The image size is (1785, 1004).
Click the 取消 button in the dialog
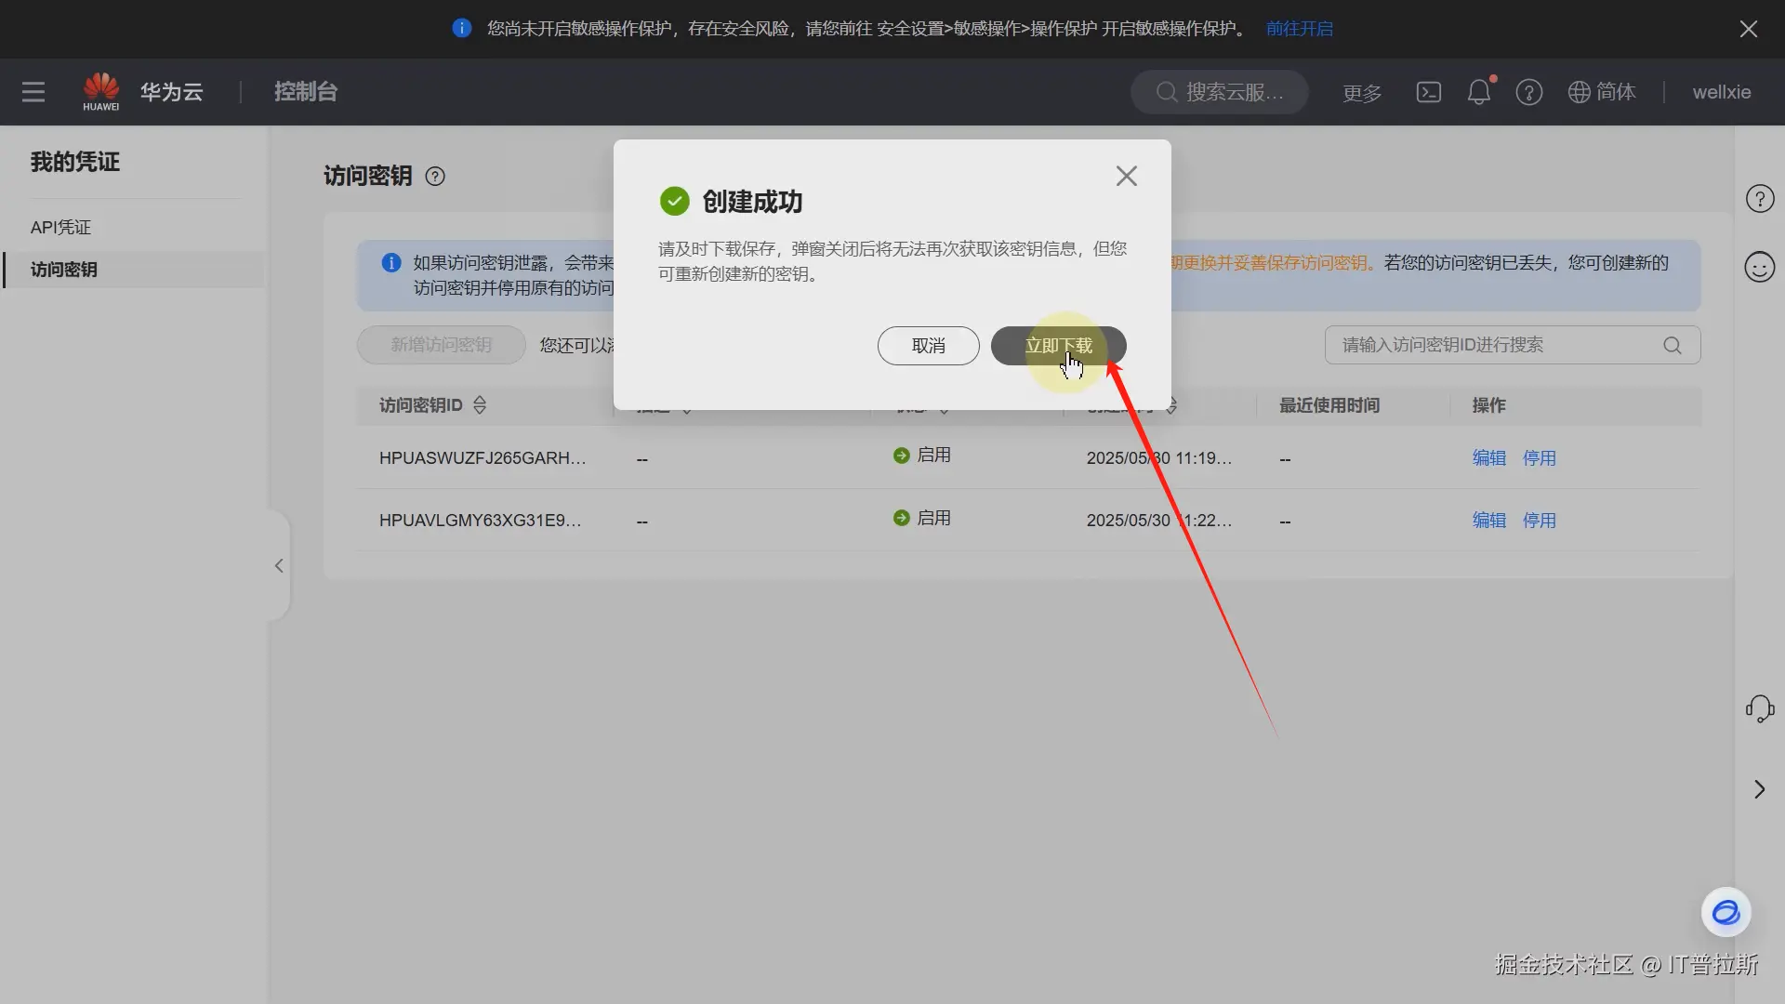pyautogui.click(x=928, y=346)
